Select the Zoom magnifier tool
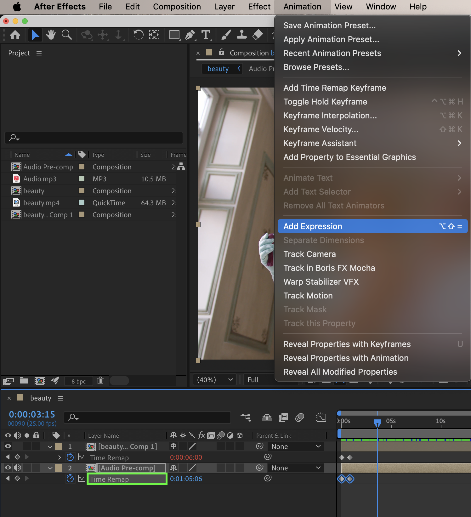Screen dimensions: 471x517 (66, 35)
